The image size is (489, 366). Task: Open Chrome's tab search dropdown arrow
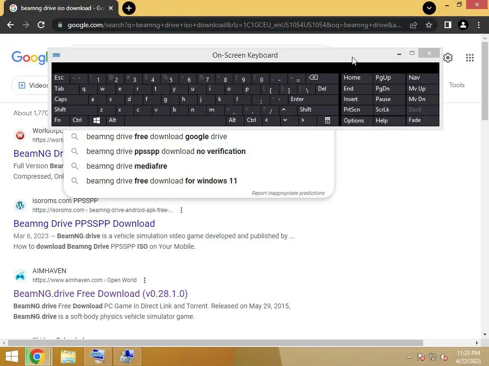429,8
